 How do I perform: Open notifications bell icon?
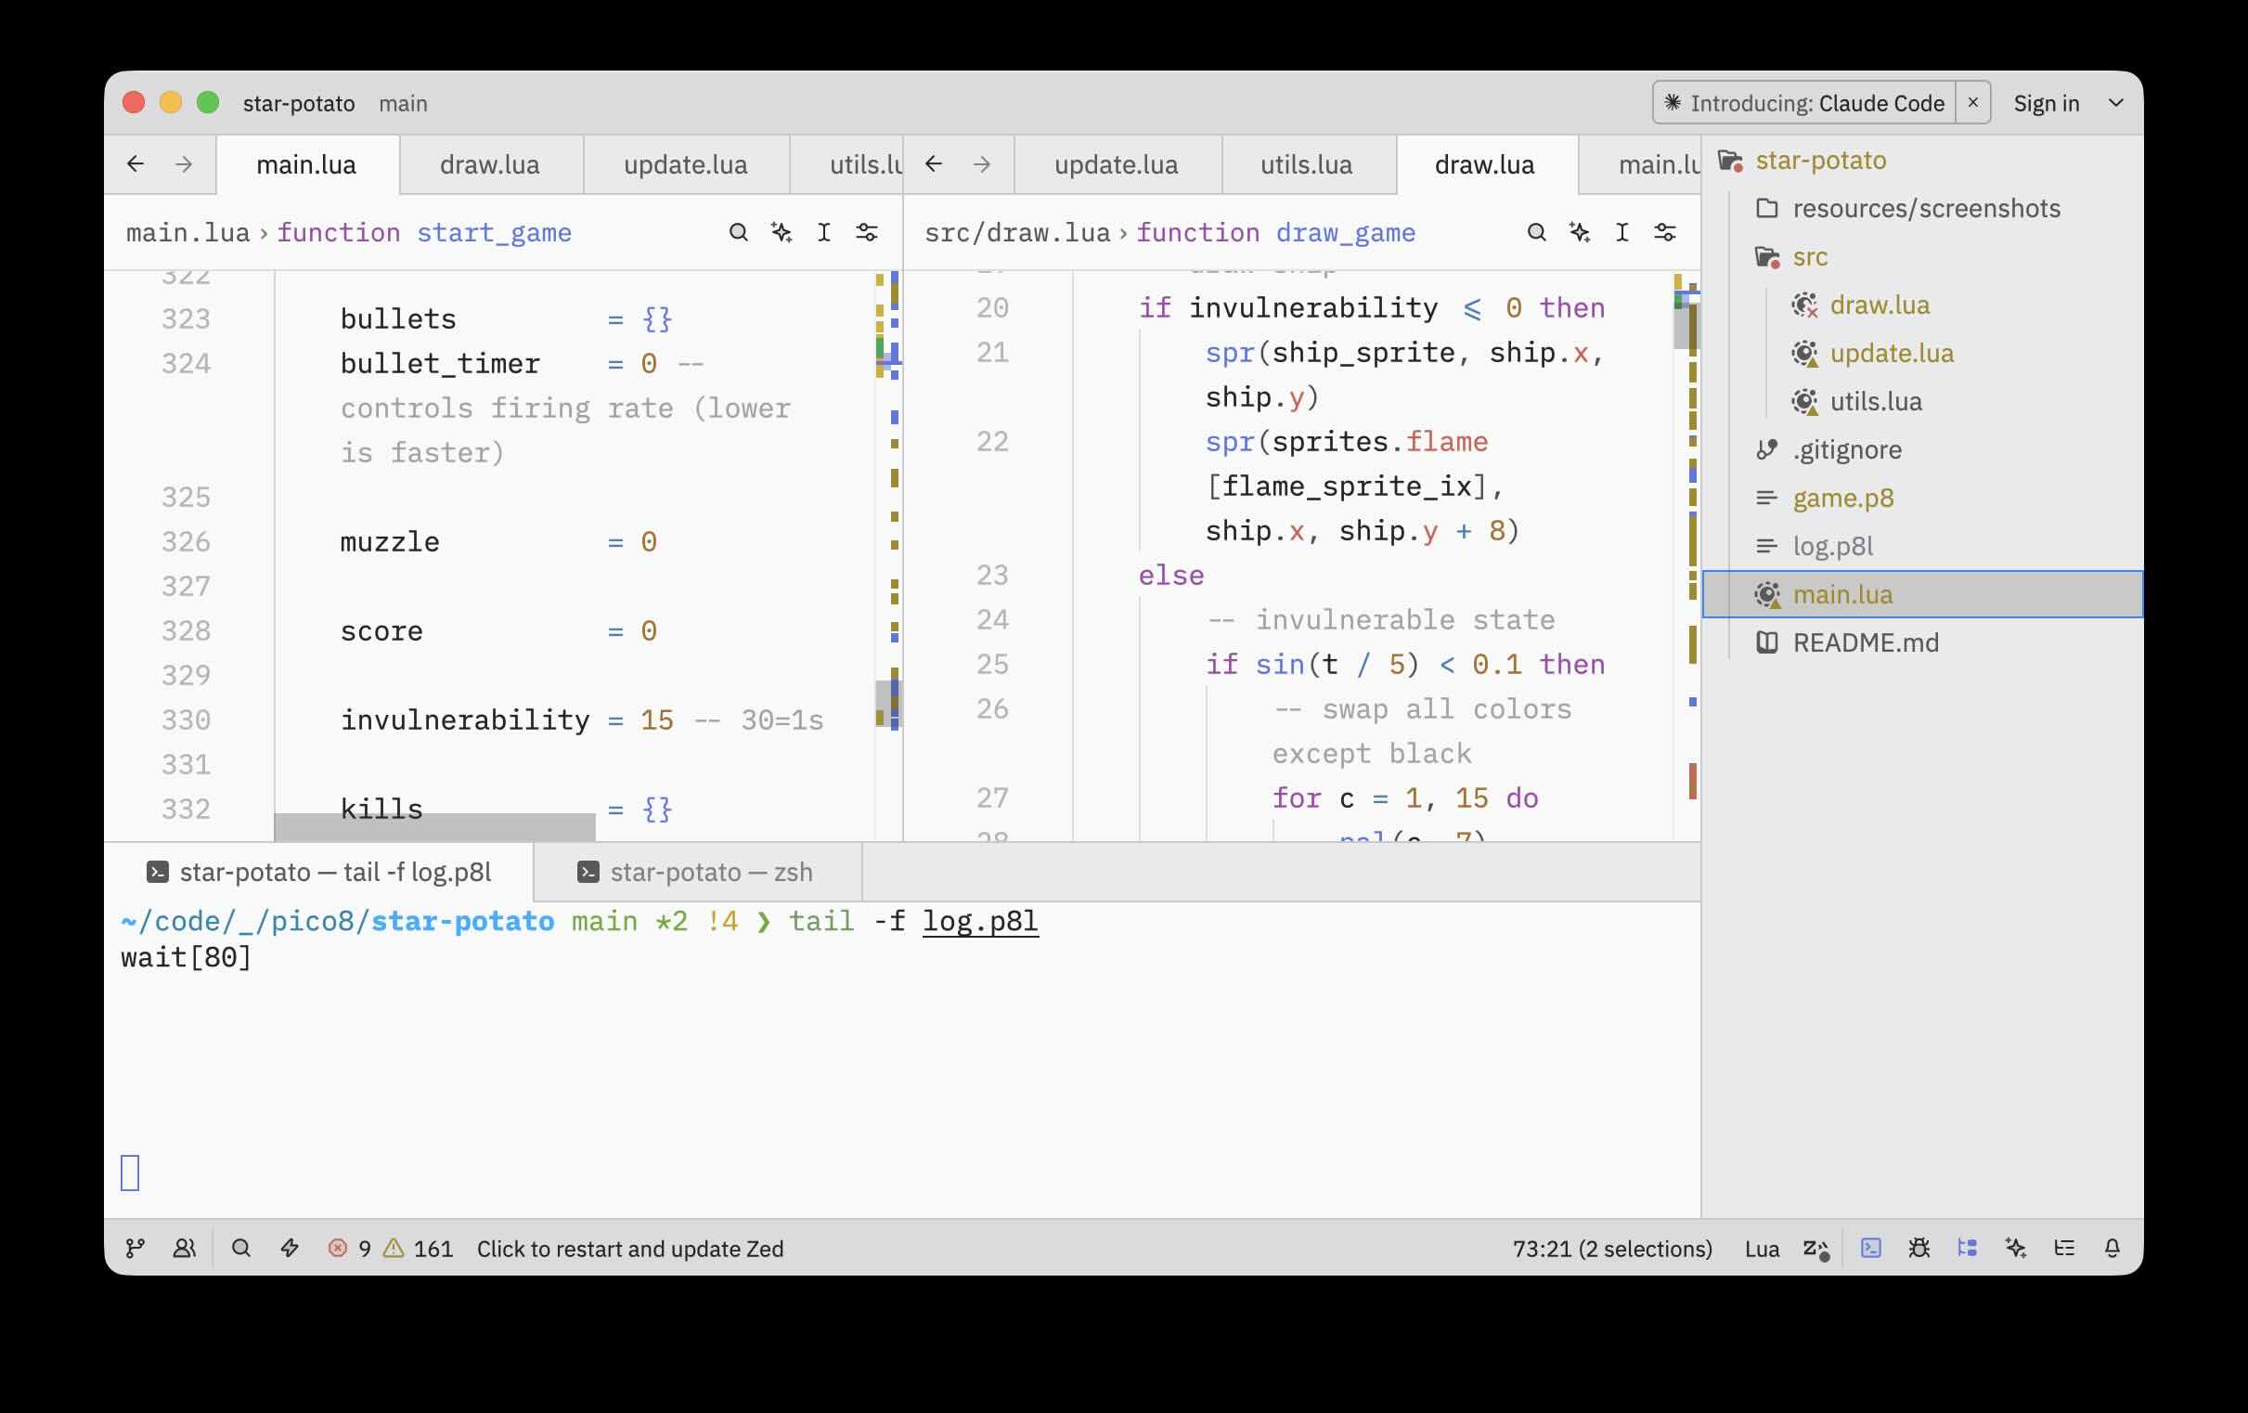pos(2112,1248)
